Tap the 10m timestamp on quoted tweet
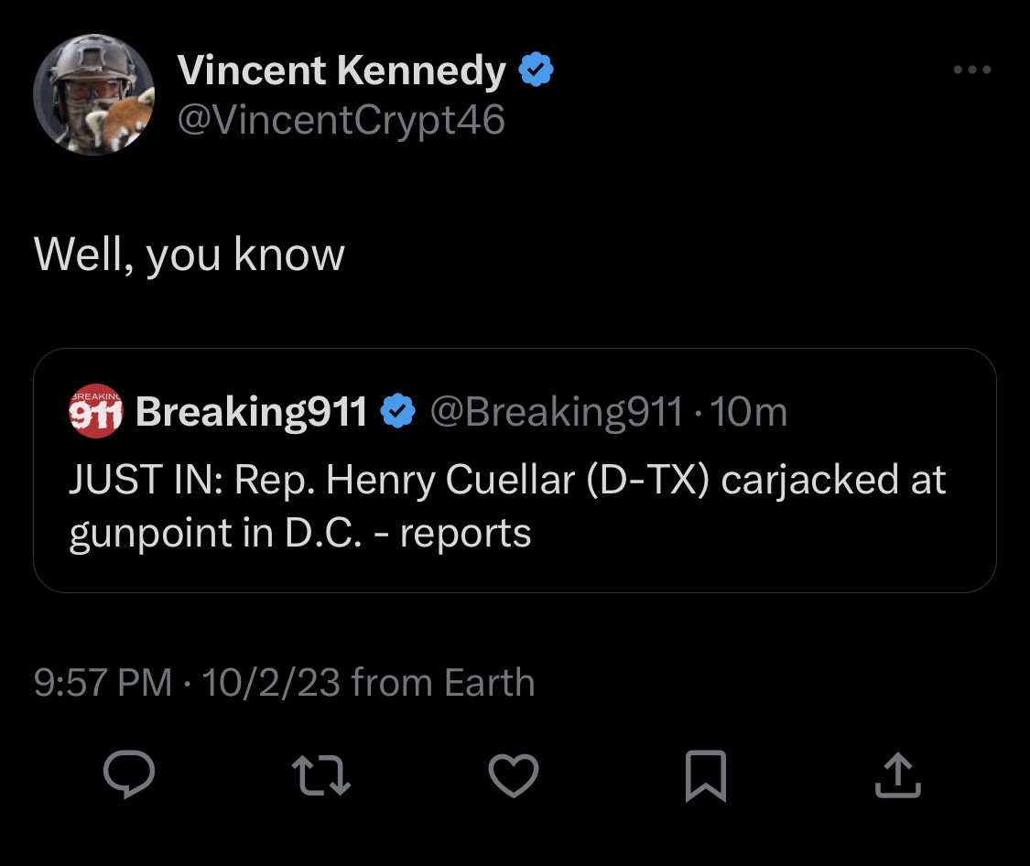Image resolution: width=1030 pixels, height=866 pixels. [748, 413]
